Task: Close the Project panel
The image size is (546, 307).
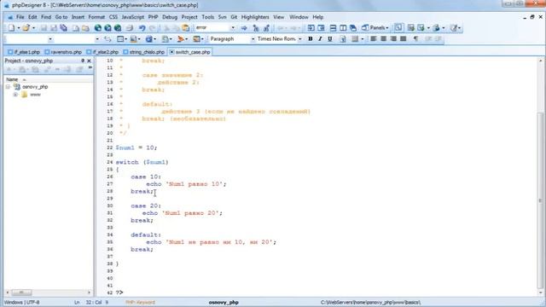Action: click(x=89, y=61)
